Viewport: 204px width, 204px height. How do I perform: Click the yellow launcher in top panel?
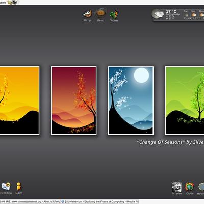tap(10, 2)
